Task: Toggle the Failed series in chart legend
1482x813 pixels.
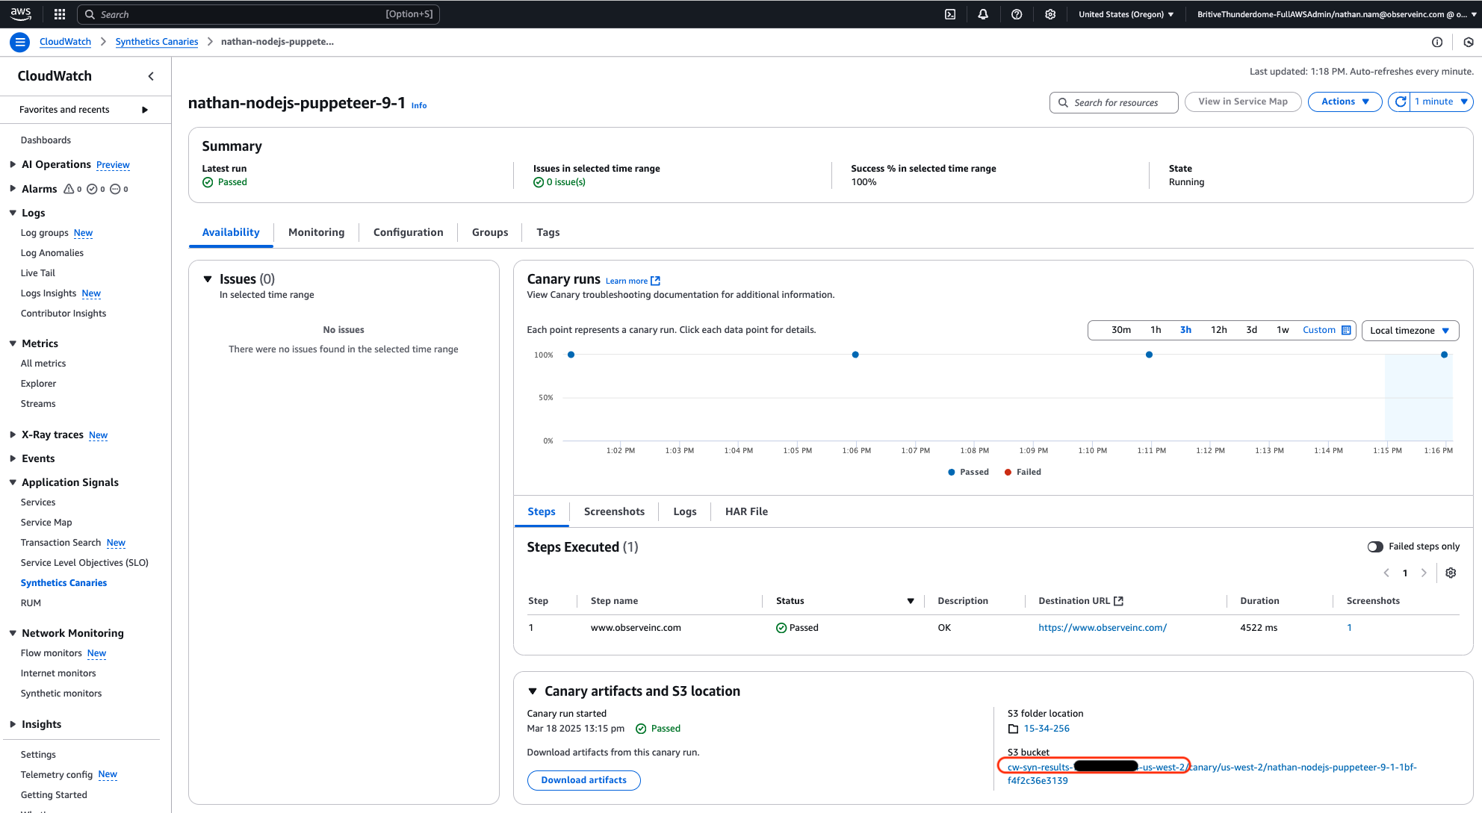Action: [x=1023, y=472]
